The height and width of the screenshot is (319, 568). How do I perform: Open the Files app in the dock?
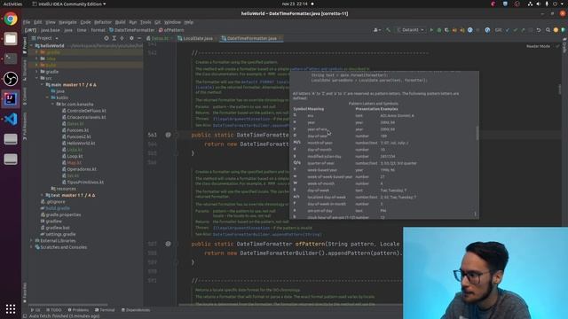[x=11, y=39]
